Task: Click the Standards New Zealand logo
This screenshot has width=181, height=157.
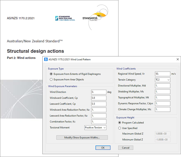Action: (x=65, y=18)
